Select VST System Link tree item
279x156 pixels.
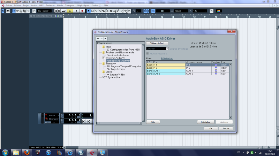click(111, 77)
